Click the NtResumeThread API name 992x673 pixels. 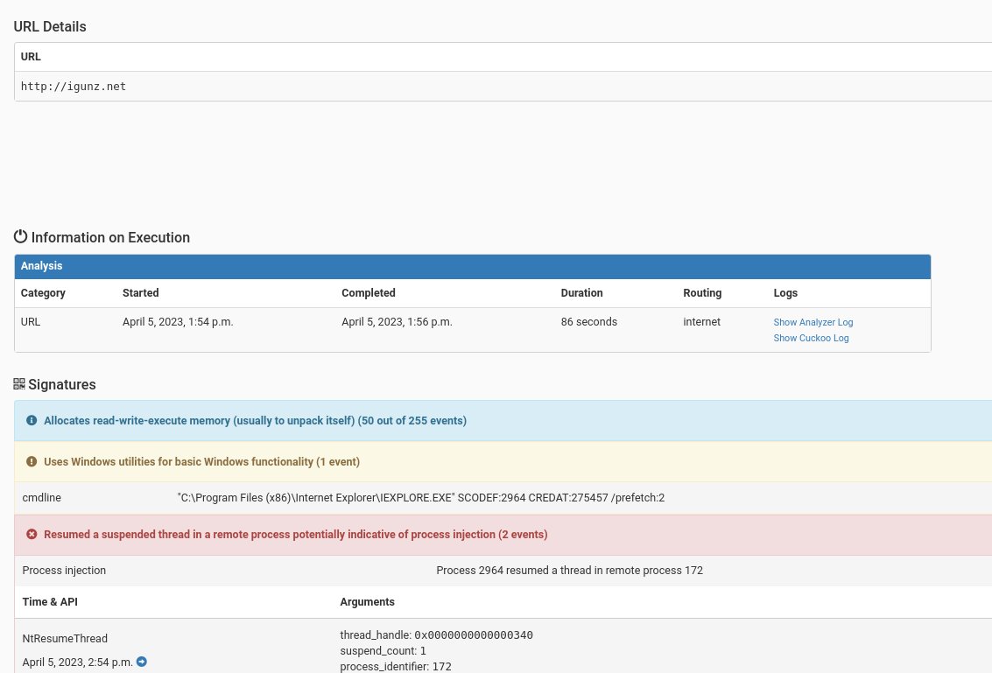click(x=65, y=639)
